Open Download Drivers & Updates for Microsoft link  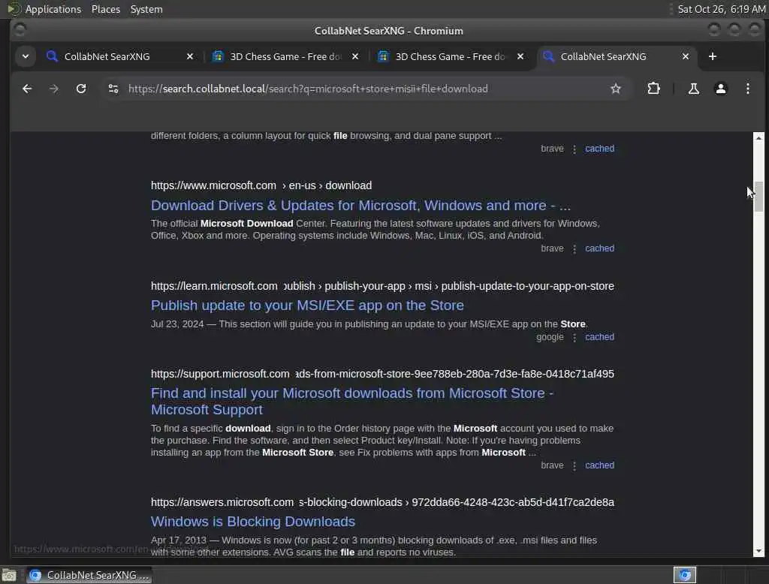360,206
